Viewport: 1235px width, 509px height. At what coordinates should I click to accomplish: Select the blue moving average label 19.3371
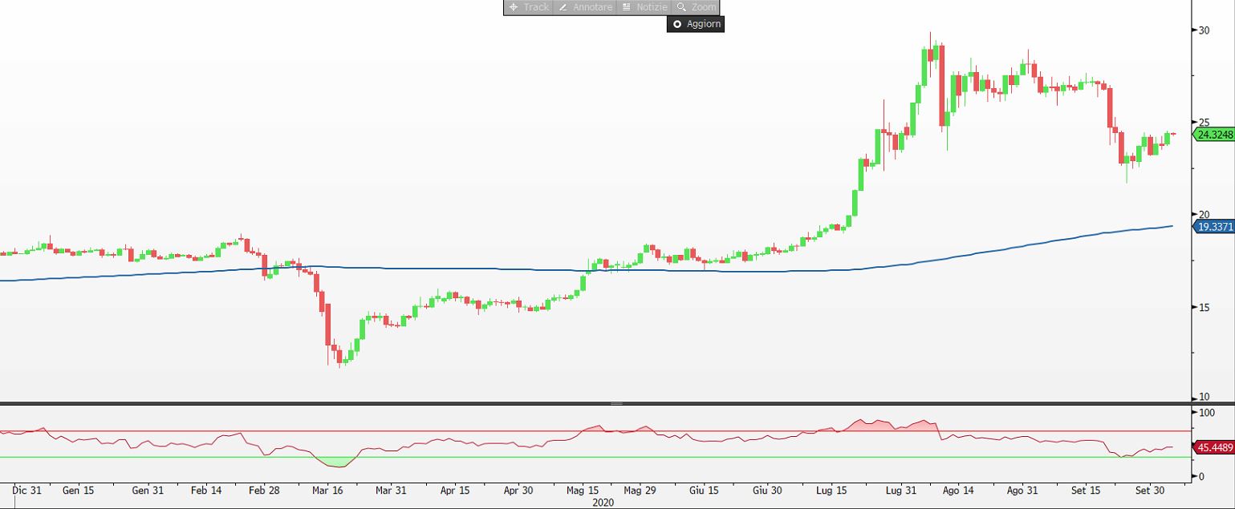pyautogui.click(x=1214, y=227)
